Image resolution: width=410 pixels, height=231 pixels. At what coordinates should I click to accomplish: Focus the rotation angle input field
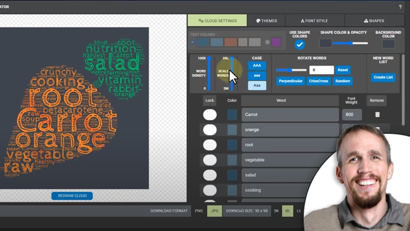coord(322,70)
